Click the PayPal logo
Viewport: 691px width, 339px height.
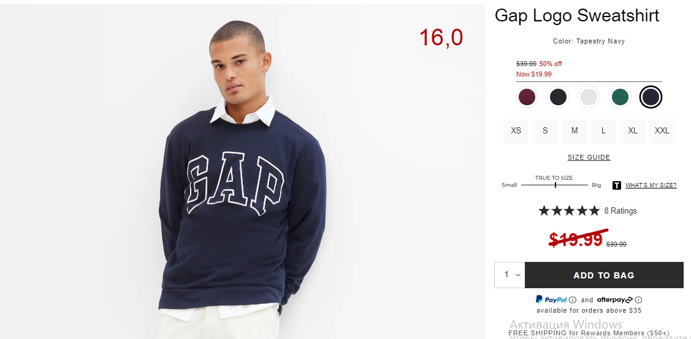(551, 299)
